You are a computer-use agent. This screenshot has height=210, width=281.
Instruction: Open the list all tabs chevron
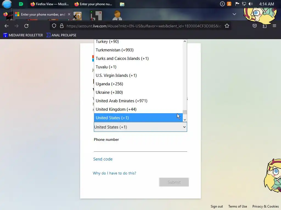[x=234, y=14]
